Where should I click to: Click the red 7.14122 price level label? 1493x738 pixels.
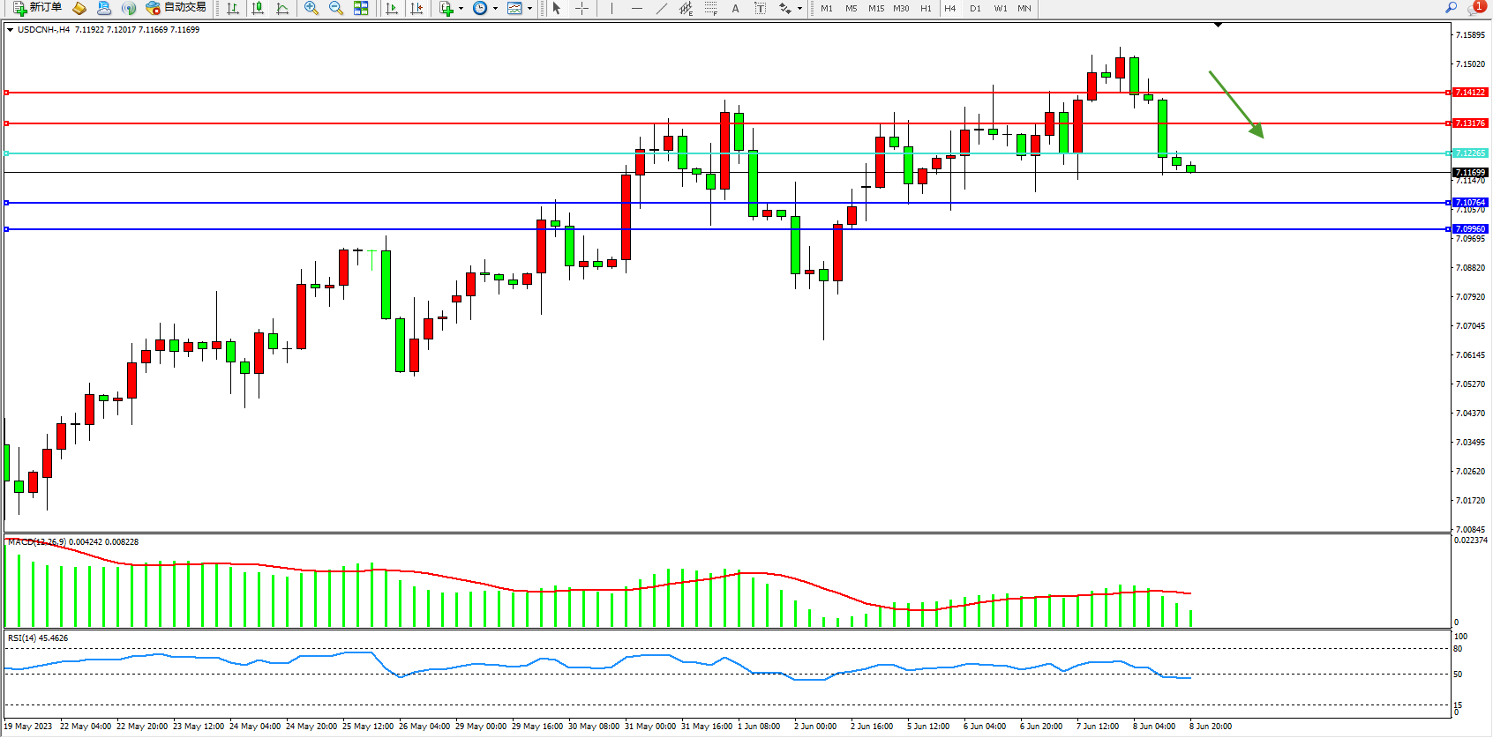(x=1470, y=93)
